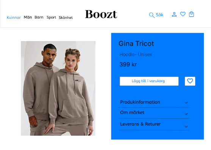
Task: Expand the Om märket chevron
Action: pos(186,114)
